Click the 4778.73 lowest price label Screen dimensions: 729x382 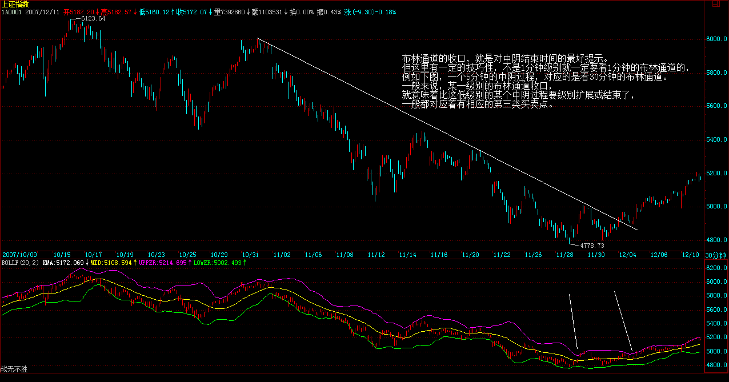tap(592, 246)
